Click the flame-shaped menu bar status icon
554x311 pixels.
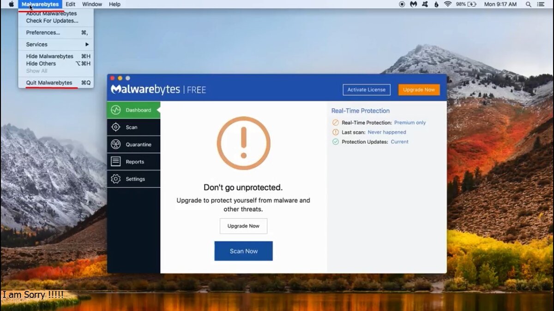(x=436, y=4)
